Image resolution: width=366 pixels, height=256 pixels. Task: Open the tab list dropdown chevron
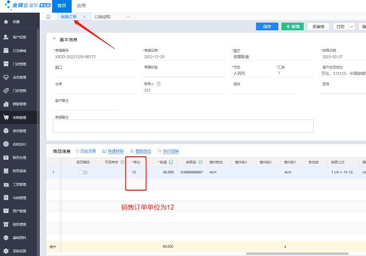[x=128, y=17]
